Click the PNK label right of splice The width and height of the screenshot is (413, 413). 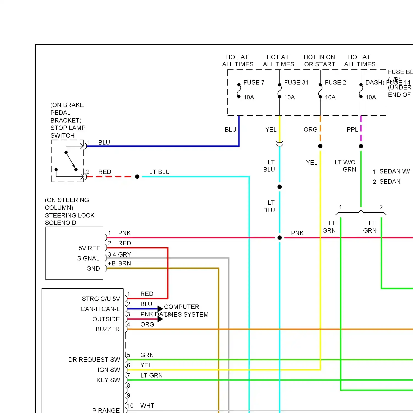297,233
